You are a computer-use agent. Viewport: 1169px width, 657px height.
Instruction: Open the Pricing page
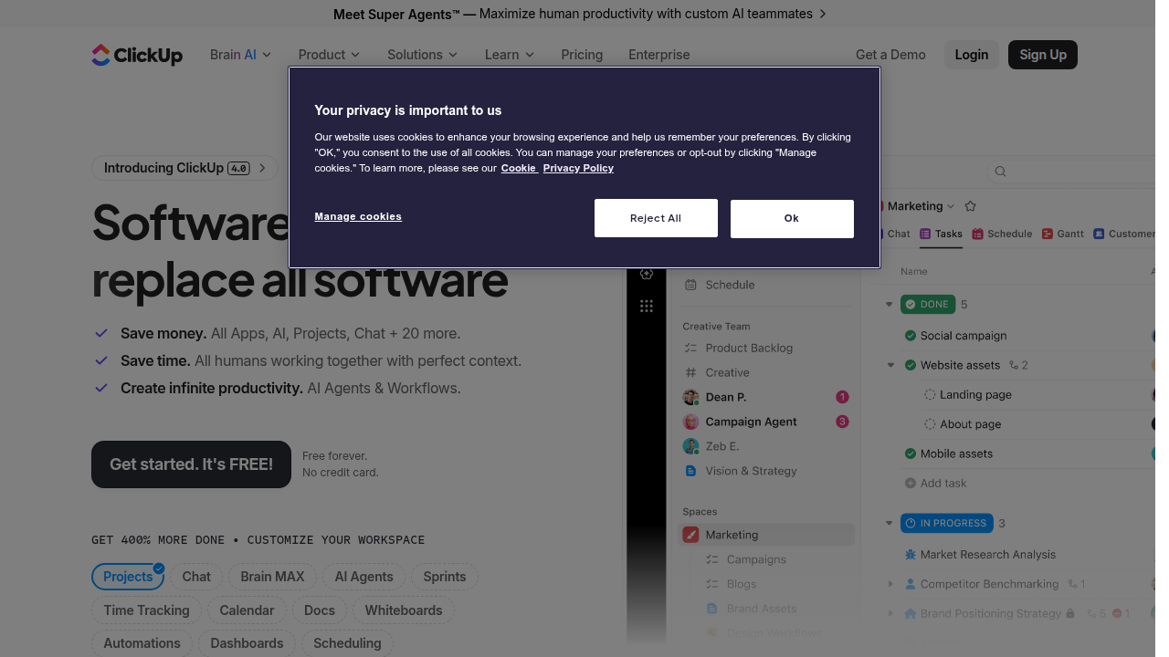582,55
